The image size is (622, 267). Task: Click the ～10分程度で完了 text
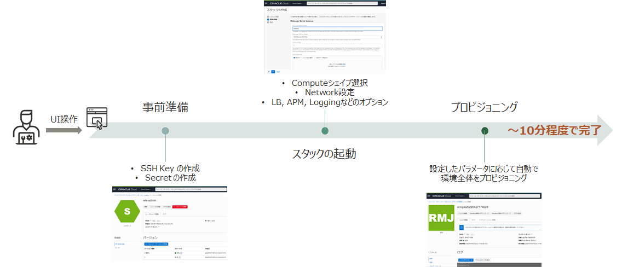(555, 130)
